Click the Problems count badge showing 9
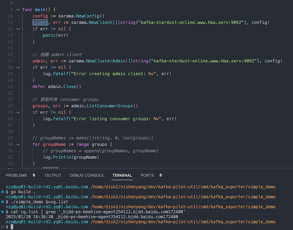 pyautogui.click(x=34, y=175)
